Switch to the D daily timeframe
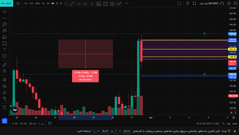239x135 pixels. 57,3
